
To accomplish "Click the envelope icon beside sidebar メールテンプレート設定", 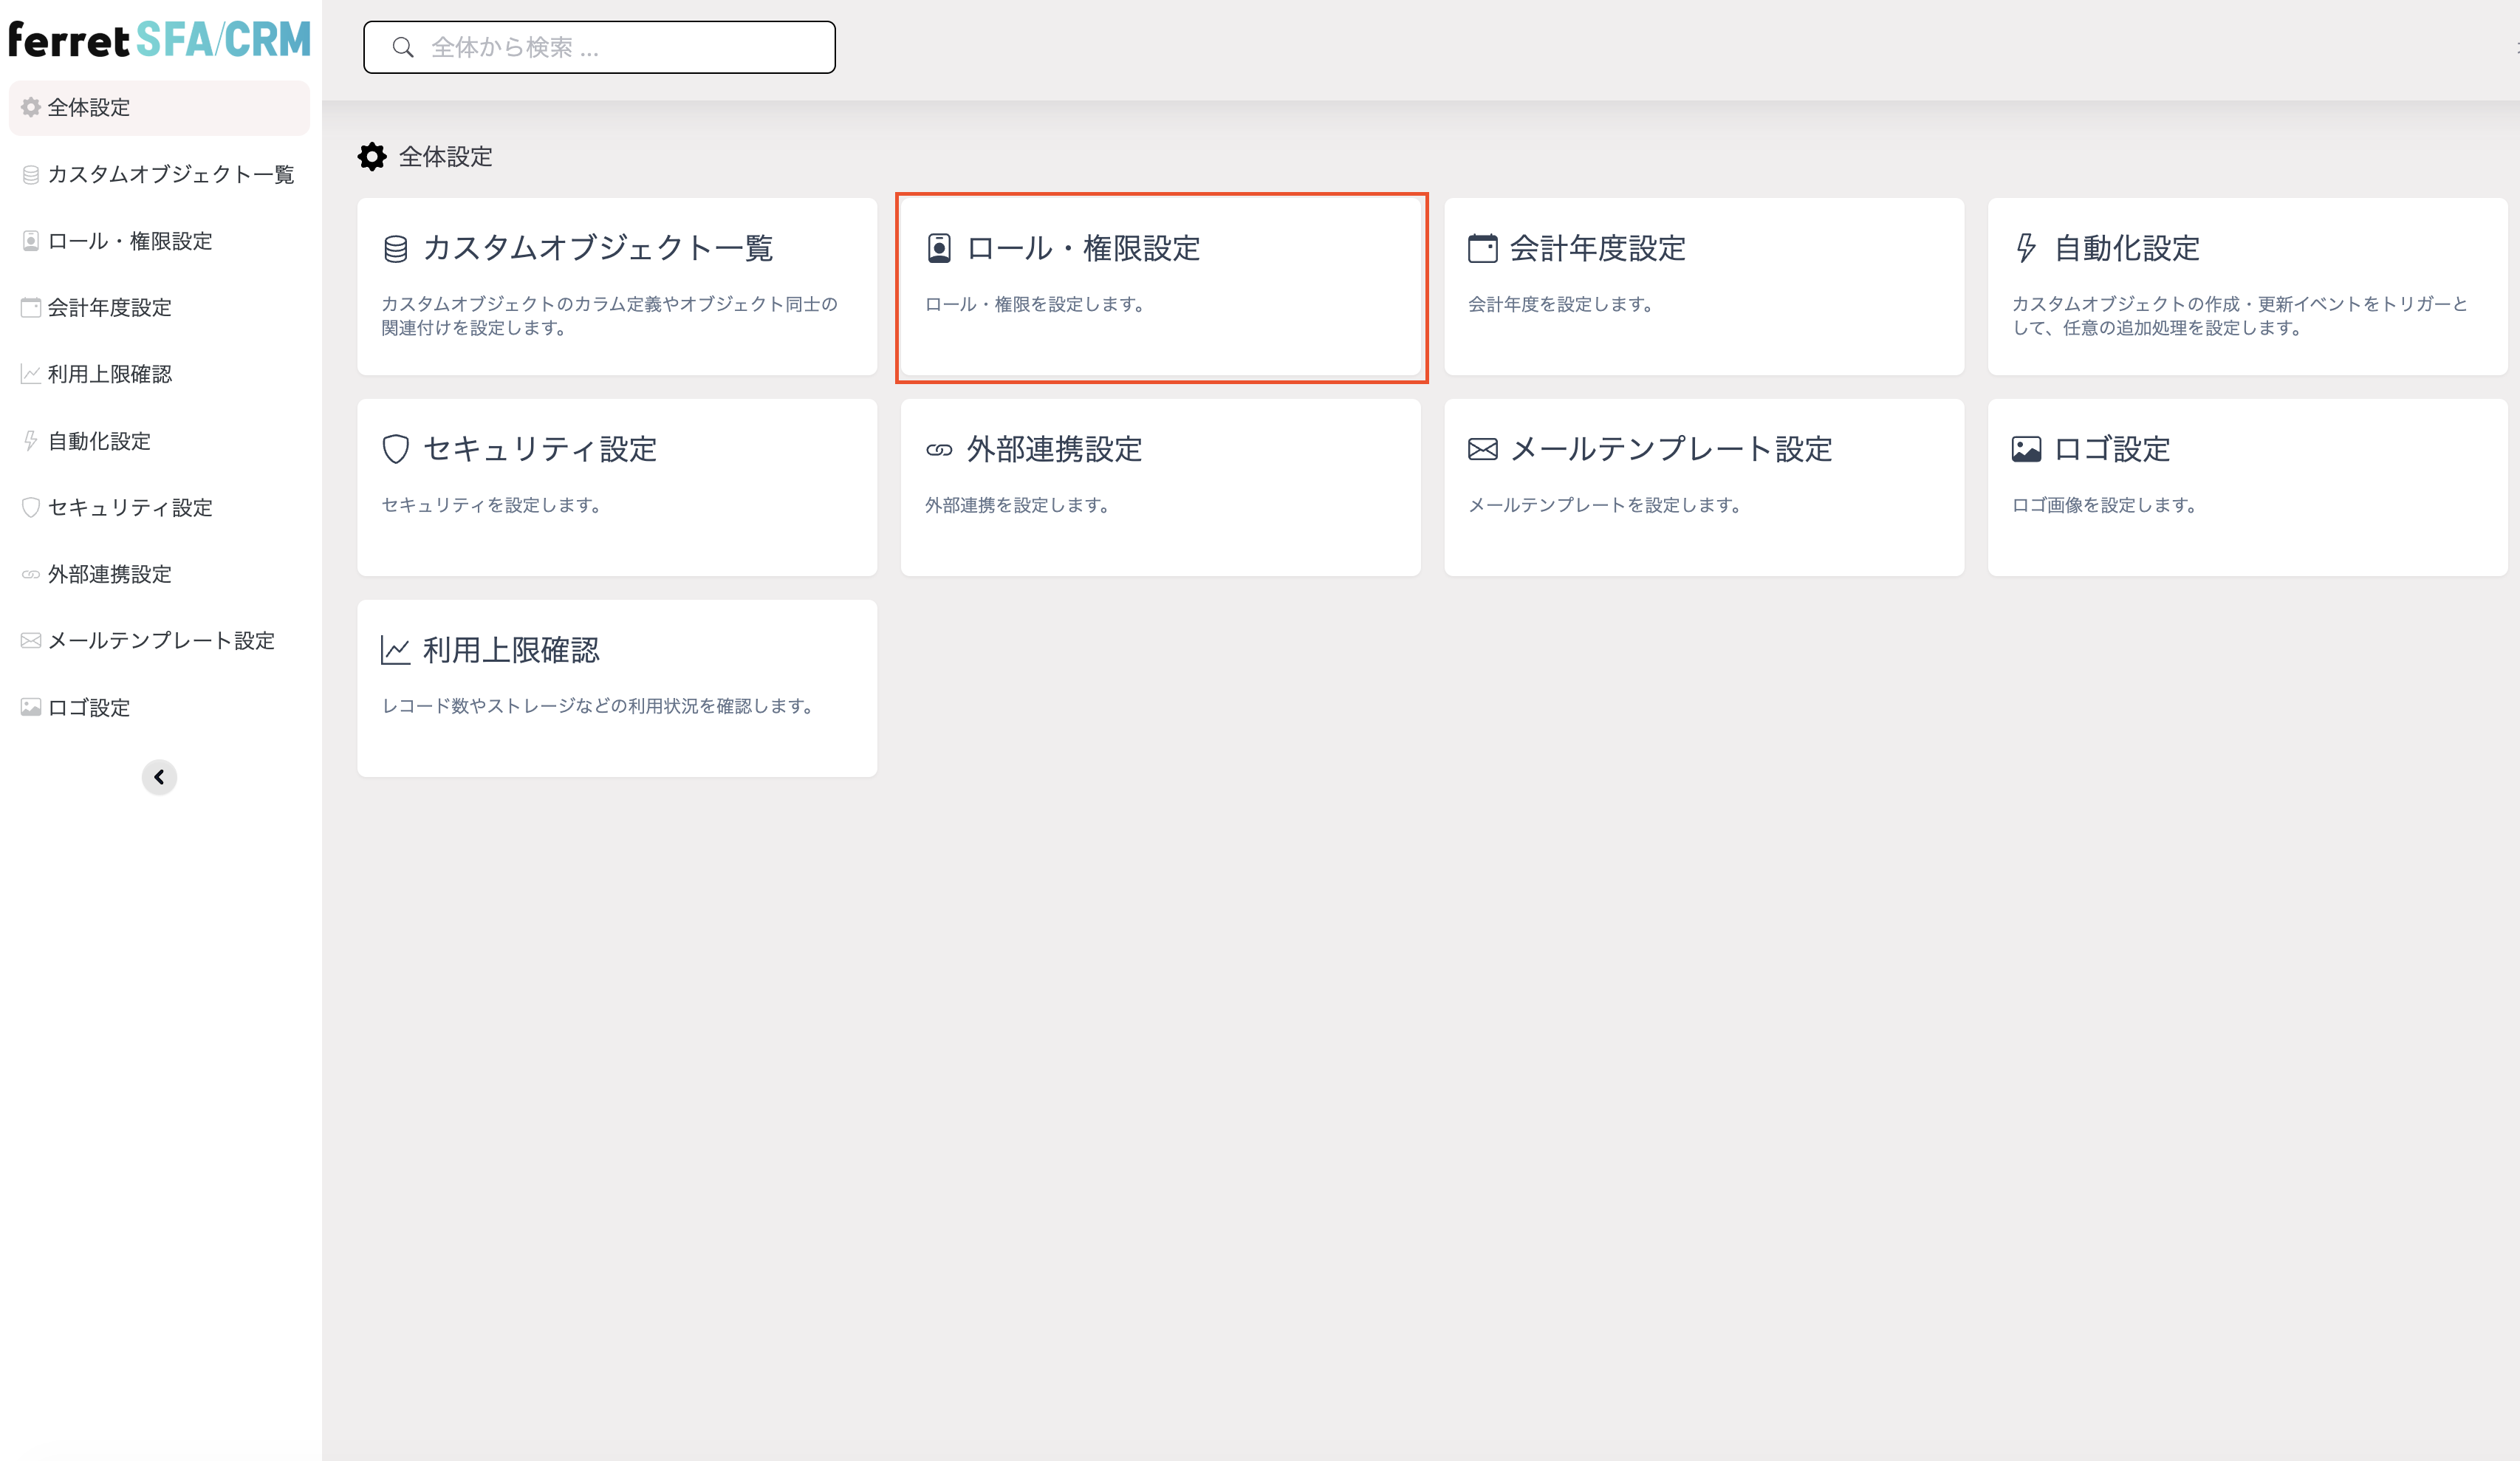I will pyautogui.click(x=31, y=640).
